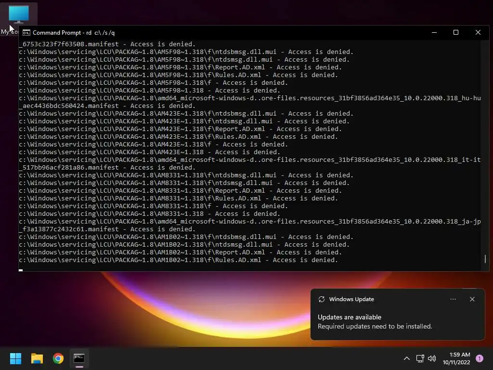
Task: Click AM5F98~1.318\f\ntdsbmsg.dll.mui line
Action: click(186, 52)
